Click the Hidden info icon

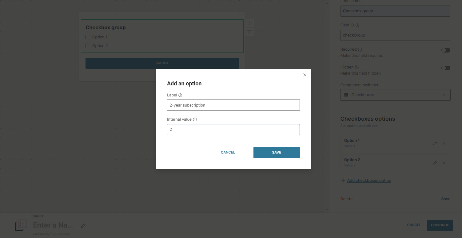point(357,67)
